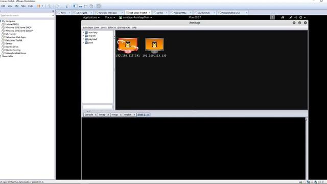
Task: Open the Workspaces menu in Armitage
Action: click(x=124, y=28)
